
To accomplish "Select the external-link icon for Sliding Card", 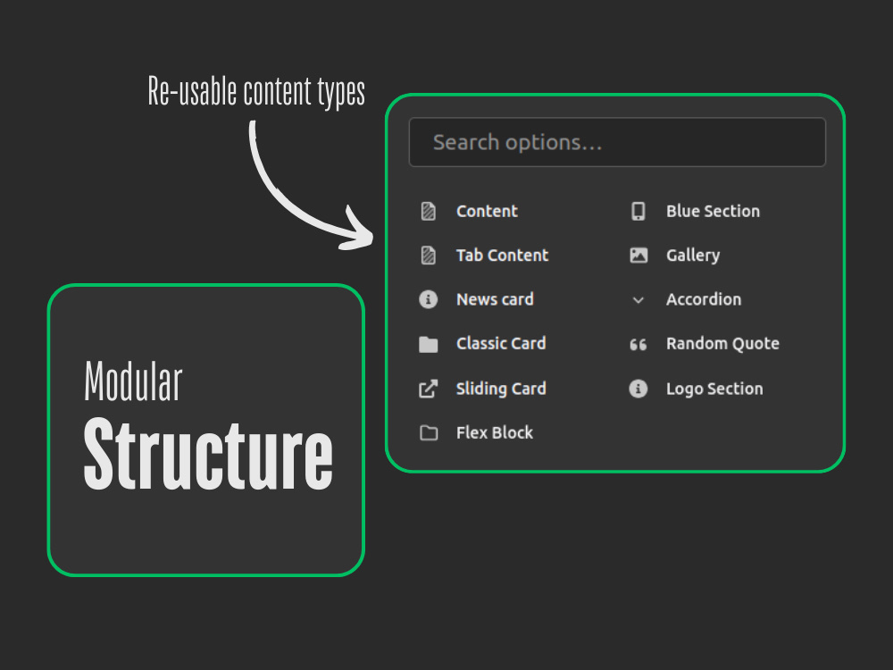I will click(x=428, y=389).
